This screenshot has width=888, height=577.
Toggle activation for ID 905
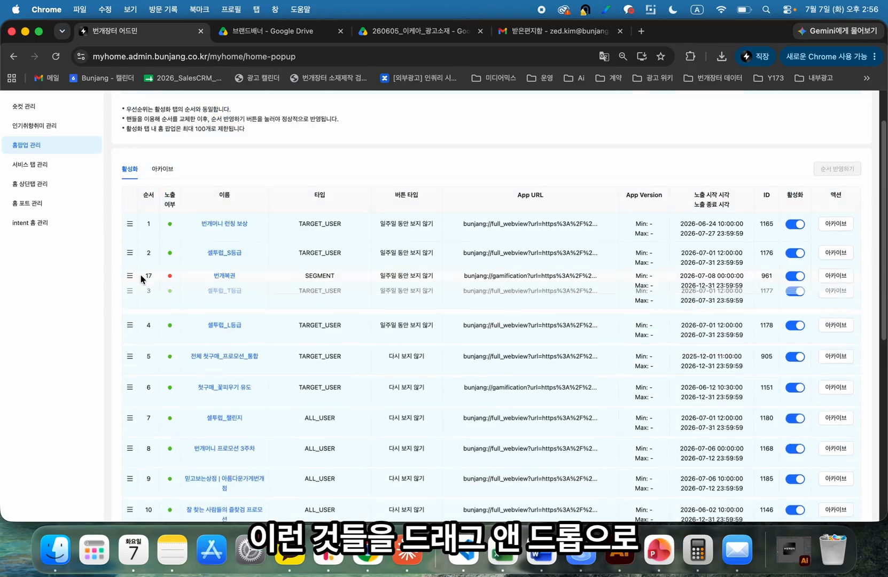coord(795,357)
